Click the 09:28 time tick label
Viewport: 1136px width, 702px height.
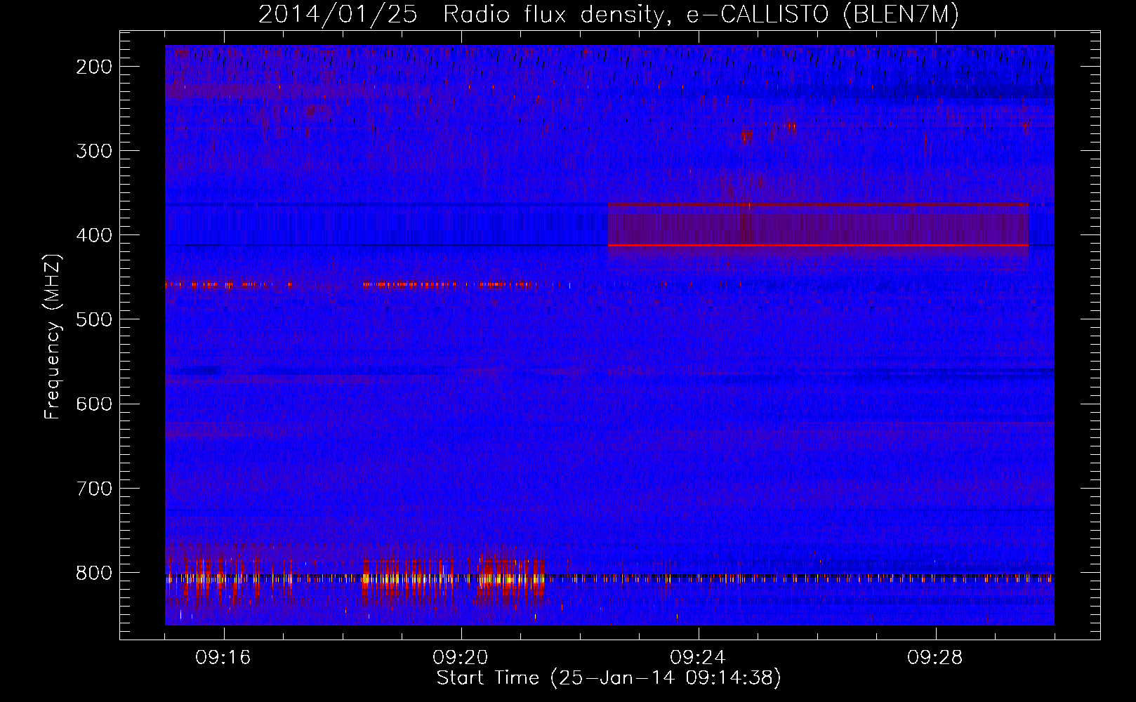coord(935,658)
